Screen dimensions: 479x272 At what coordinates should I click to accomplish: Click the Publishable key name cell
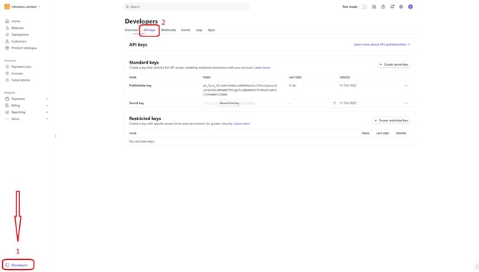pyautogui.click(x=140, y=86)
